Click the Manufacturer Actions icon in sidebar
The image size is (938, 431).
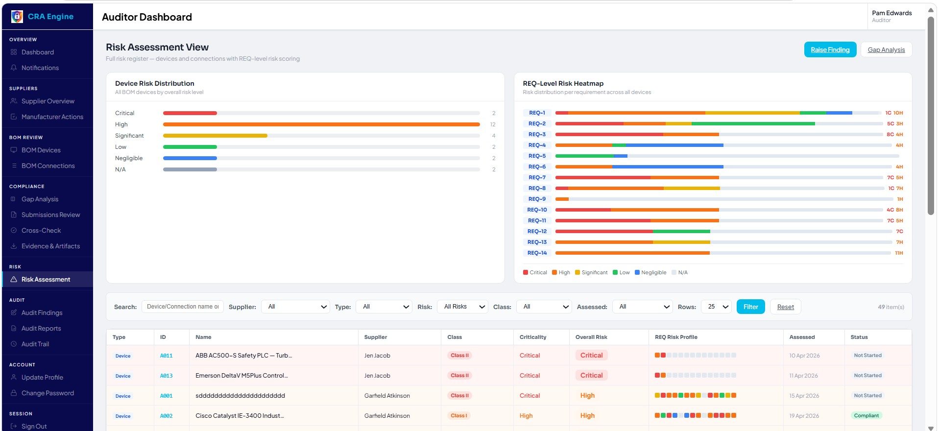point(14,117)
